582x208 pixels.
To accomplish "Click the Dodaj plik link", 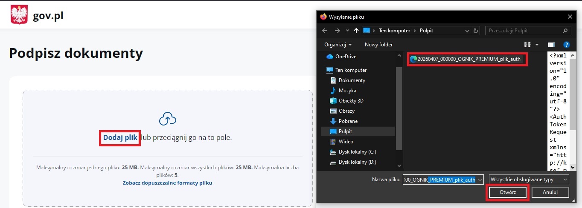I will pyautogui.click(x=120, y=138).
